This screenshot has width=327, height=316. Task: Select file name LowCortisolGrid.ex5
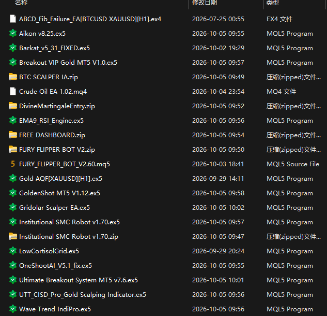[49, 251]
